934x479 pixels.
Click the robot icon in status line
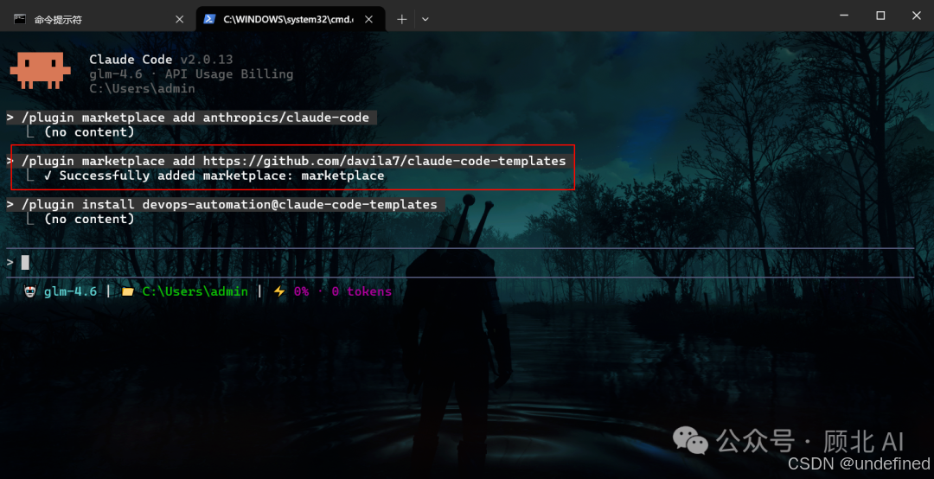point(29,291)
